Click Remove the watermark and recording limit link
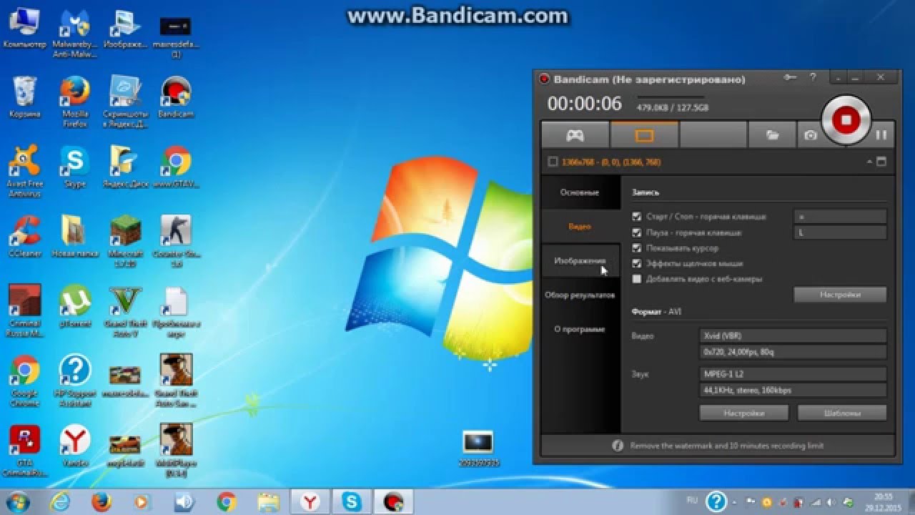 click(x=726, y=446)
